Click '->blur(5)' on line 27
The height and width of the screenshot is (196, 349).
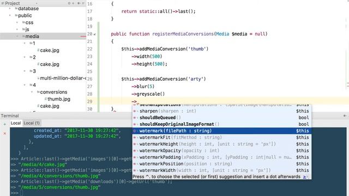143,87
